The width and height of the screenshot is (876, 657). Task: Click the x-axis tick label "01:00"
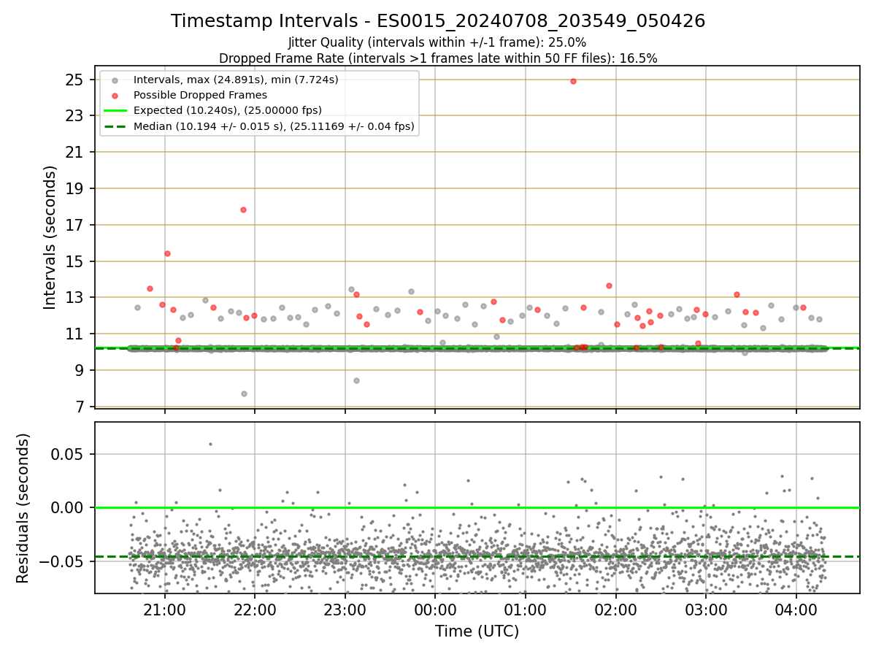tap(525, 609)
